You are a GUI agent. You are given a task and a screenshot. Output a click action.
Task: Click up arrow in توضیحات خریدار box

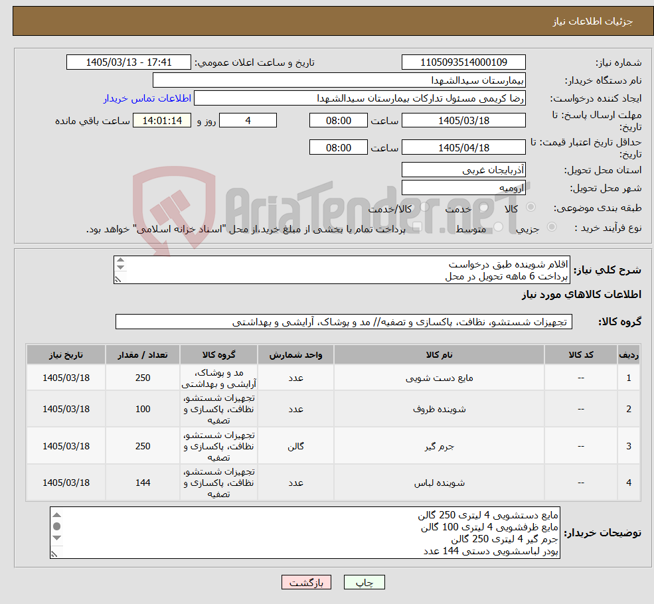[57, 515]
